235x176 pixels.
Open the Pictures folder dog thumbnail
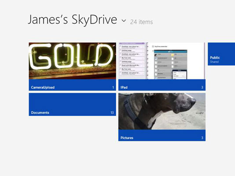pyautogui.click(x=162, y=111)
